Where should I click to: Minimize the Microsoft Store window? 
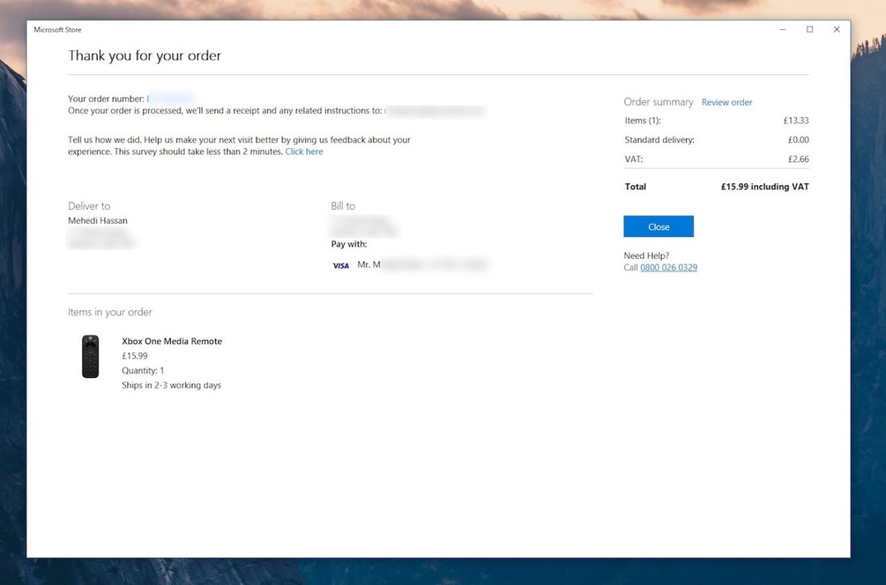pos(783,30)
